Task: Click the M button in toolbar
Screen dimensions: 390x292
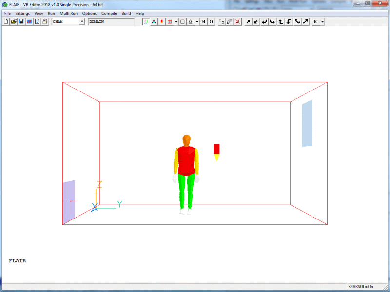Action: point(203,22)
